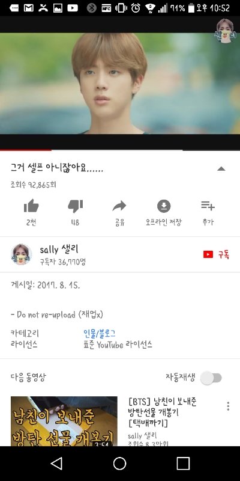Screen dimensions: 240x481
Task: Tap the add to playlist icon
Action: click(208, 206)
